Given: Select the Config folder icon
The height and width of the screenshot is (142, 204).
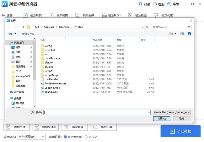Looking at the screenshot, I should point(42,46).
